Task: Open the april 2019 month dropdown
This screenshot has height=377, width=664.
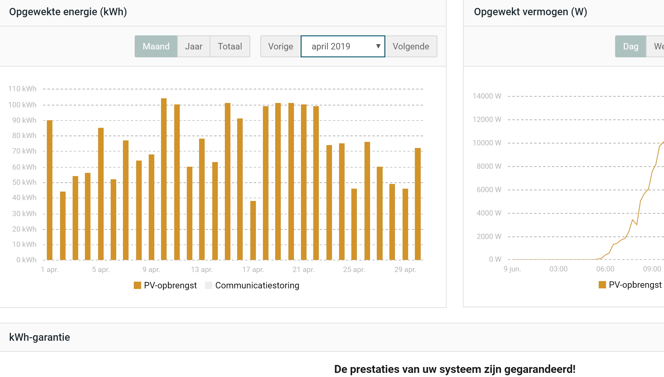Action: 343,46
